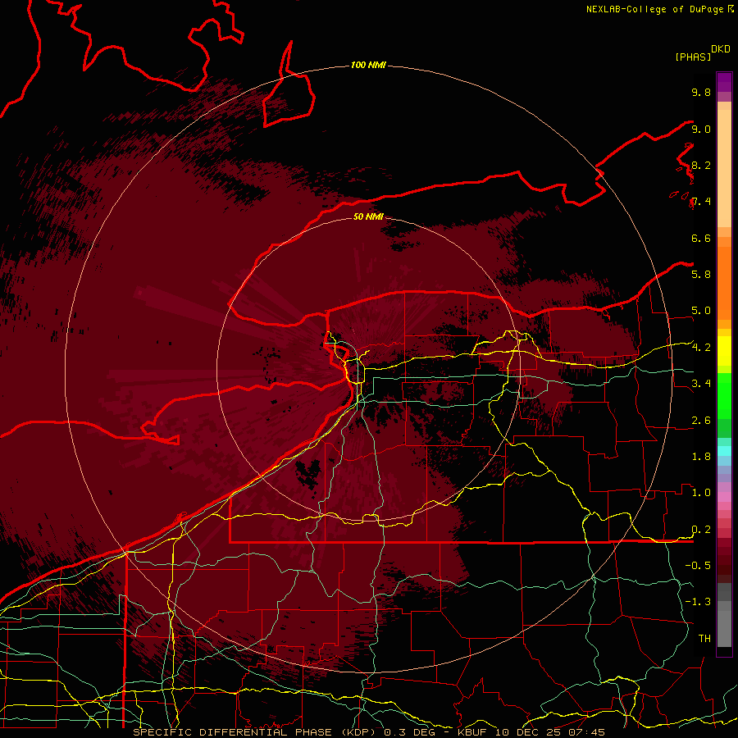738x738 pixels.
Task: Click the 4.2 value on the color scale
Action: 701,348
